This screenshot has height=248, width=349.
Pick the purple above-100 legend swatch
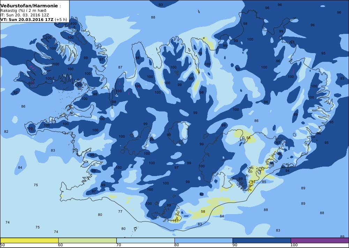pos(320,240)
